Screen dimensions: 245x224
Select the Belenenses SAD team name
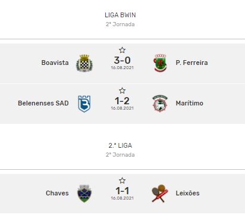(x=43, y=103)
